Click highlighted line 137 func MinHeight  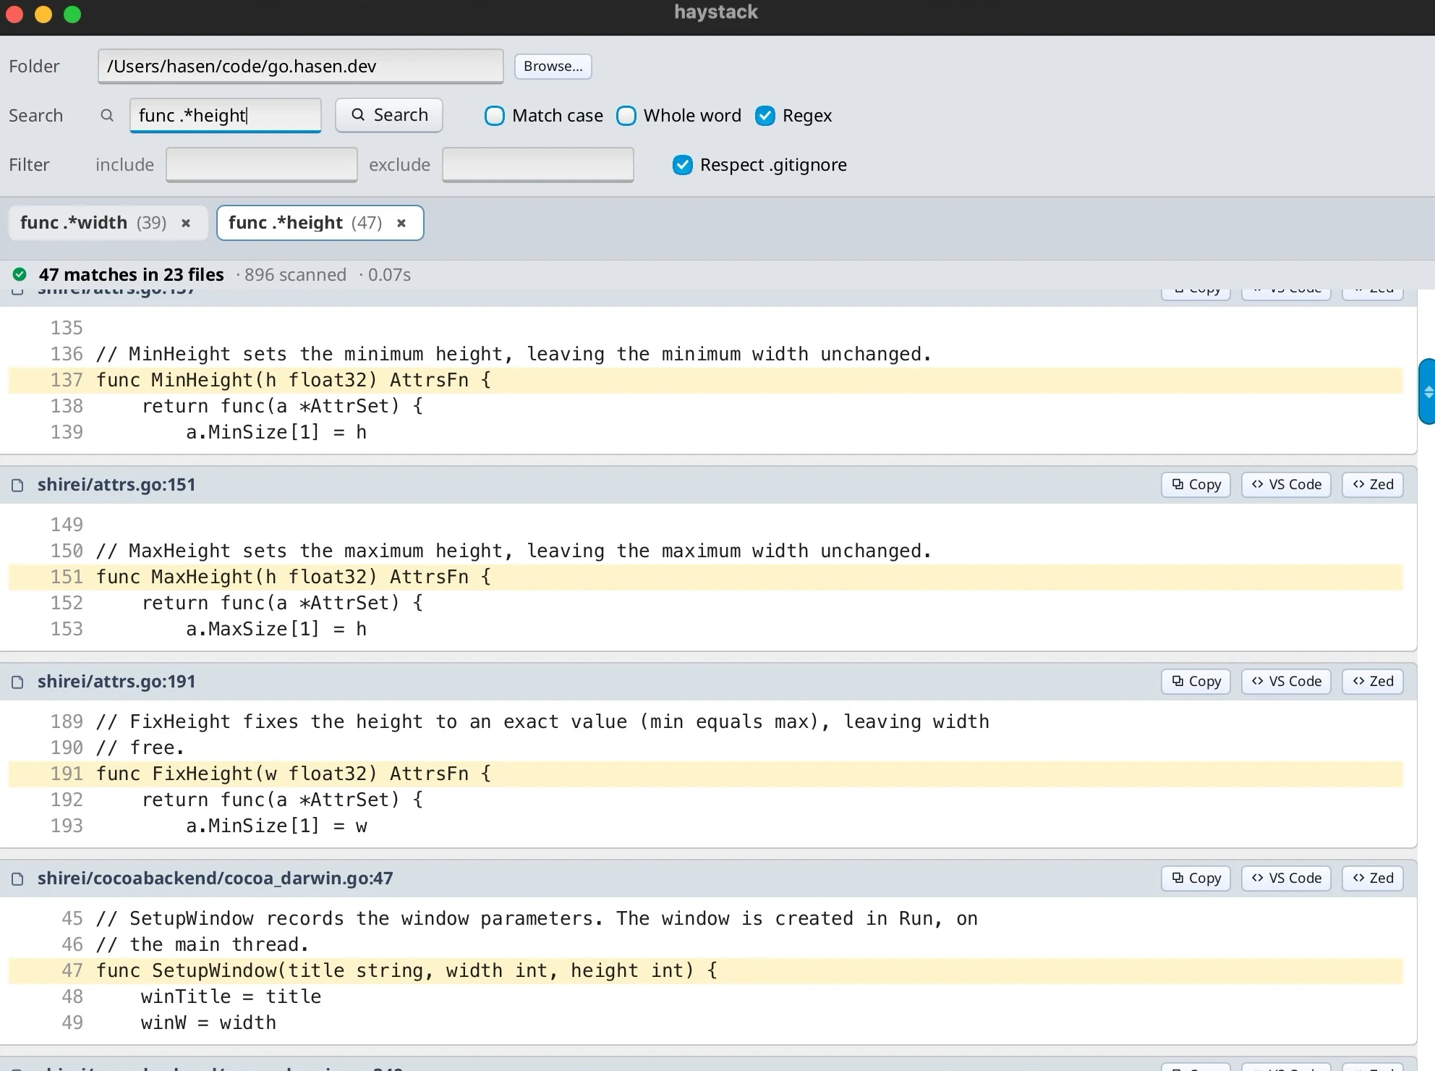click(x=705, y=381)
